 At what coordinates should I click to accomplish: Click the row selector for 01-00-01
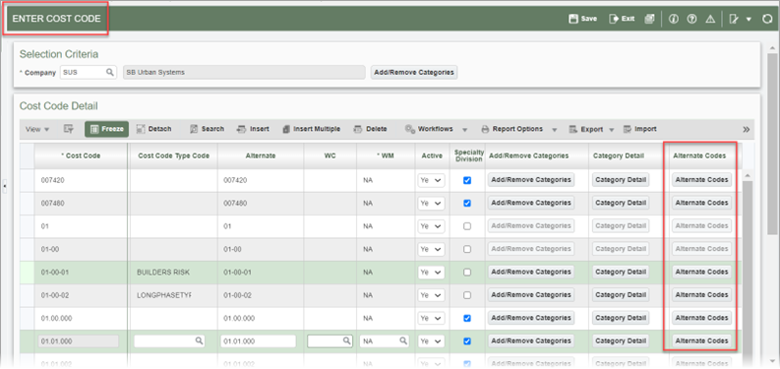tap(27, 273)
